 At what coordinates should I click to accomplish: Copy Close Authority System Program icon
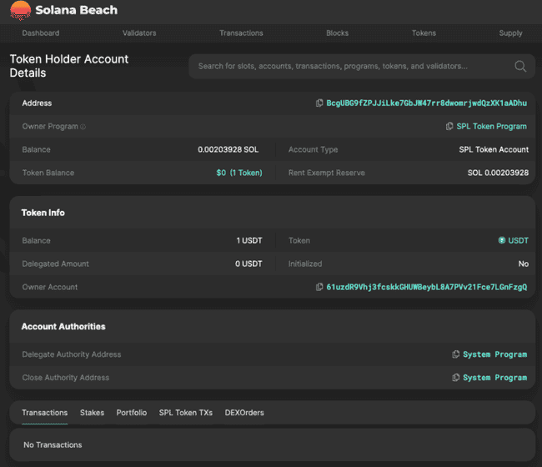[456, 378]
